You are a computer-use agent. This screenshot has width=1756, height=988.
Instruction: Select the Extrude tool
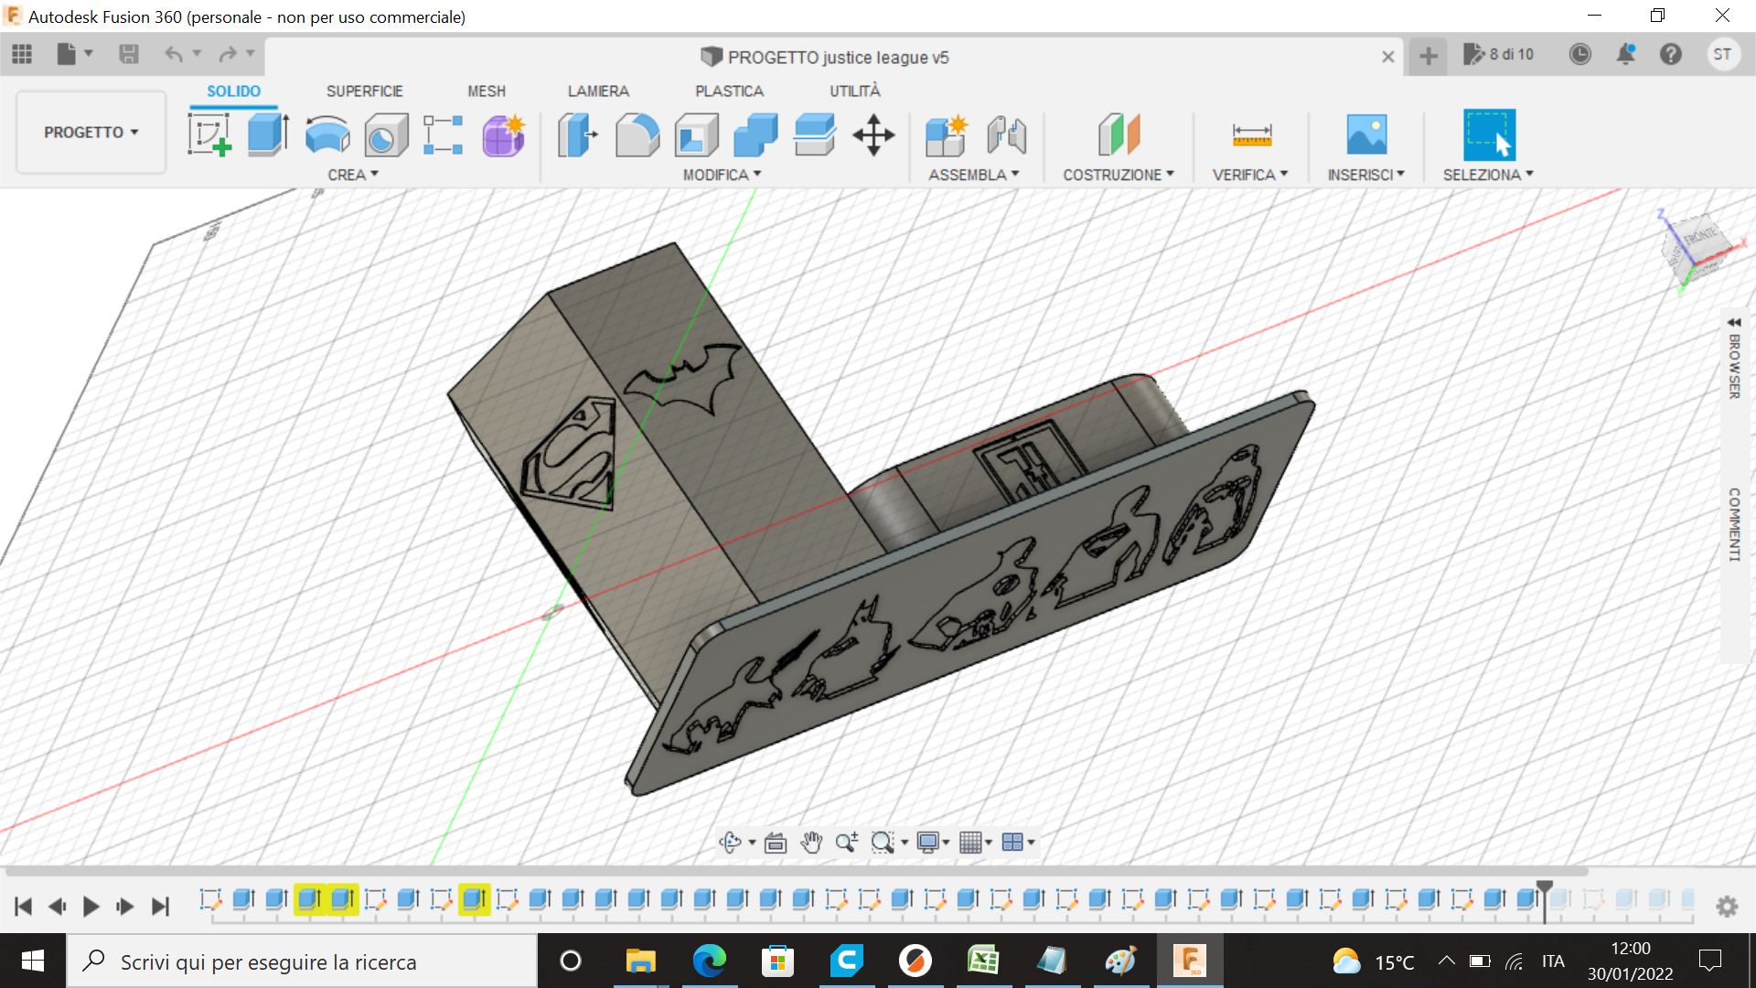point(268,134)
